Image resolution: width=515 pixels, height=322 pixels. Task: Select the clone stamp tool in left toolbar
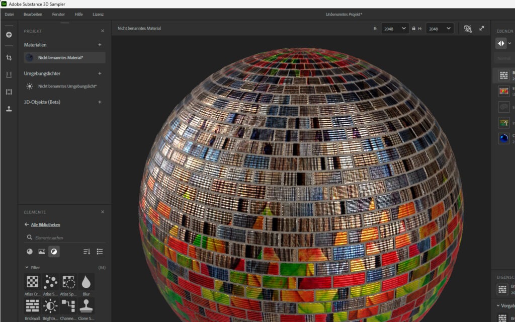(9, 109)
